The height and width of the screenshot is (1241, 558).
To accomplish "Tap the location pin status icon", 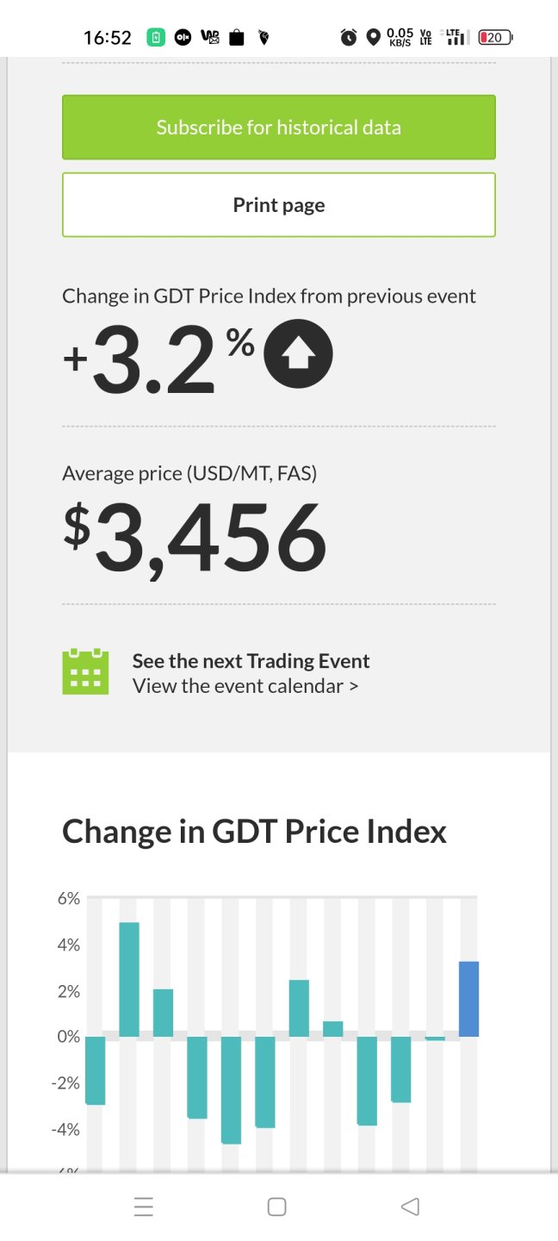I will 373,37.
